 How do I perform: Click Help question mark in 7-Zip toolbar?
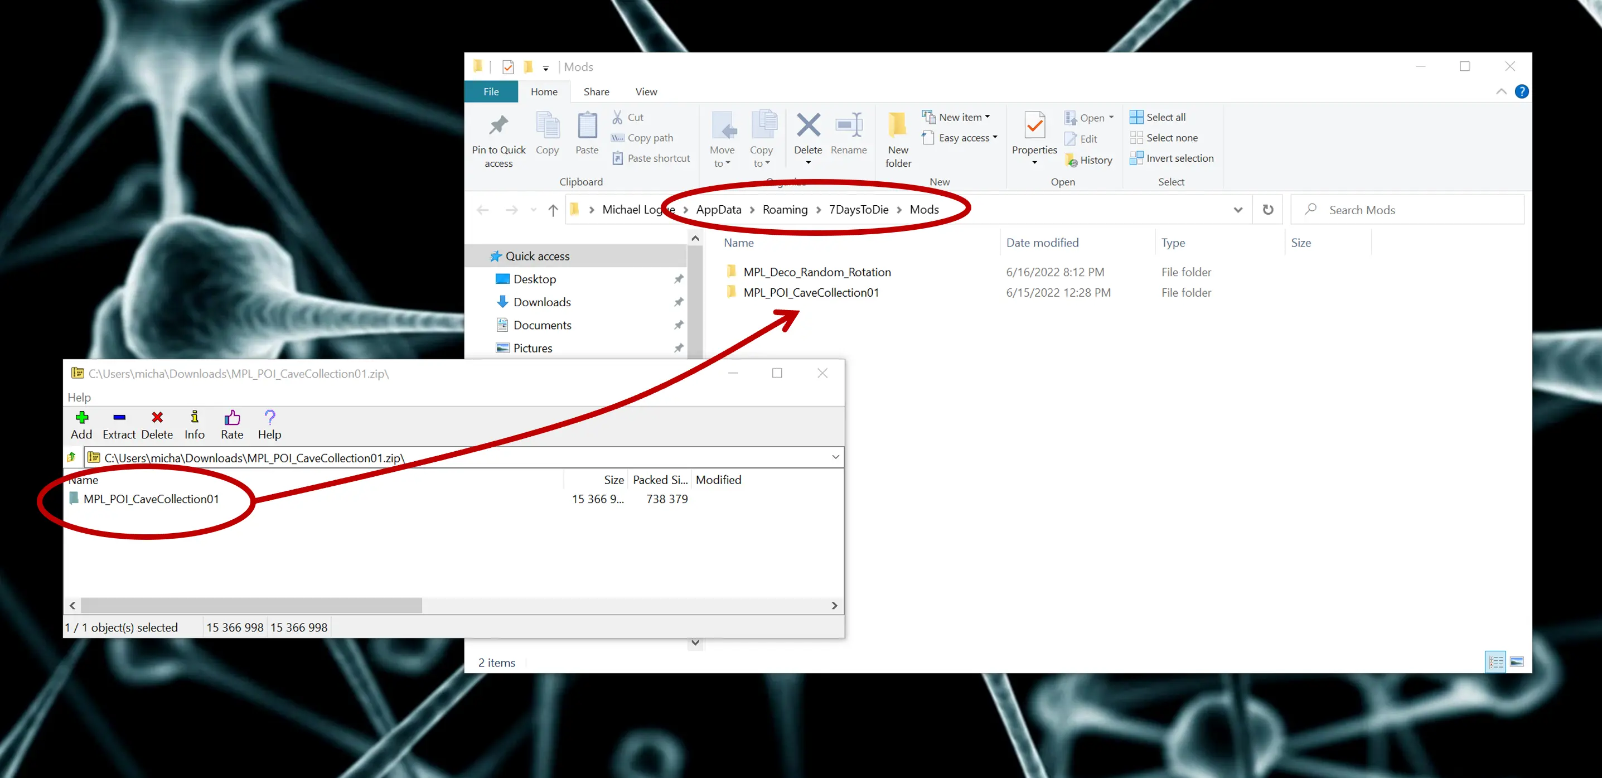[x=269, y=425]
